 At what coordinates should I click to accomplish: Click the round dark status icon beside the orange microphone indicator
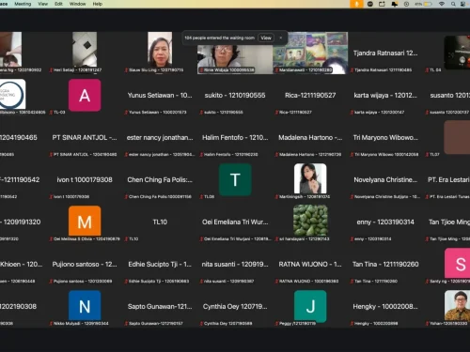pos(370,4)
